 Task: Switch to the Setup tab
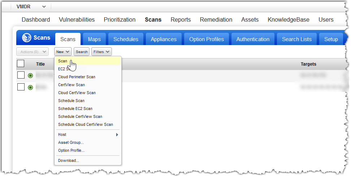click(331, 39)
